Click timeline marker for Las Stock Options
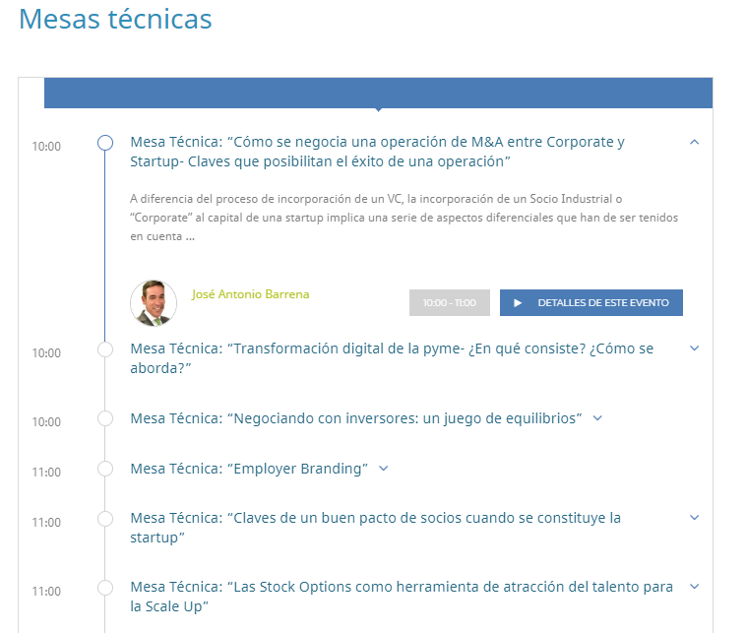This screenshot has height=633, width=746. click(105, 588)
